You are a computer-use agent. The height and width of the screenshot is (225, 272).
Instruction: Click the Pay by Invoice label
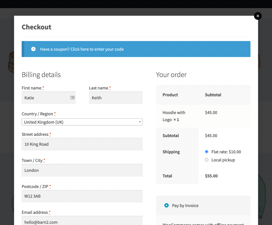(x=185, y=206)
